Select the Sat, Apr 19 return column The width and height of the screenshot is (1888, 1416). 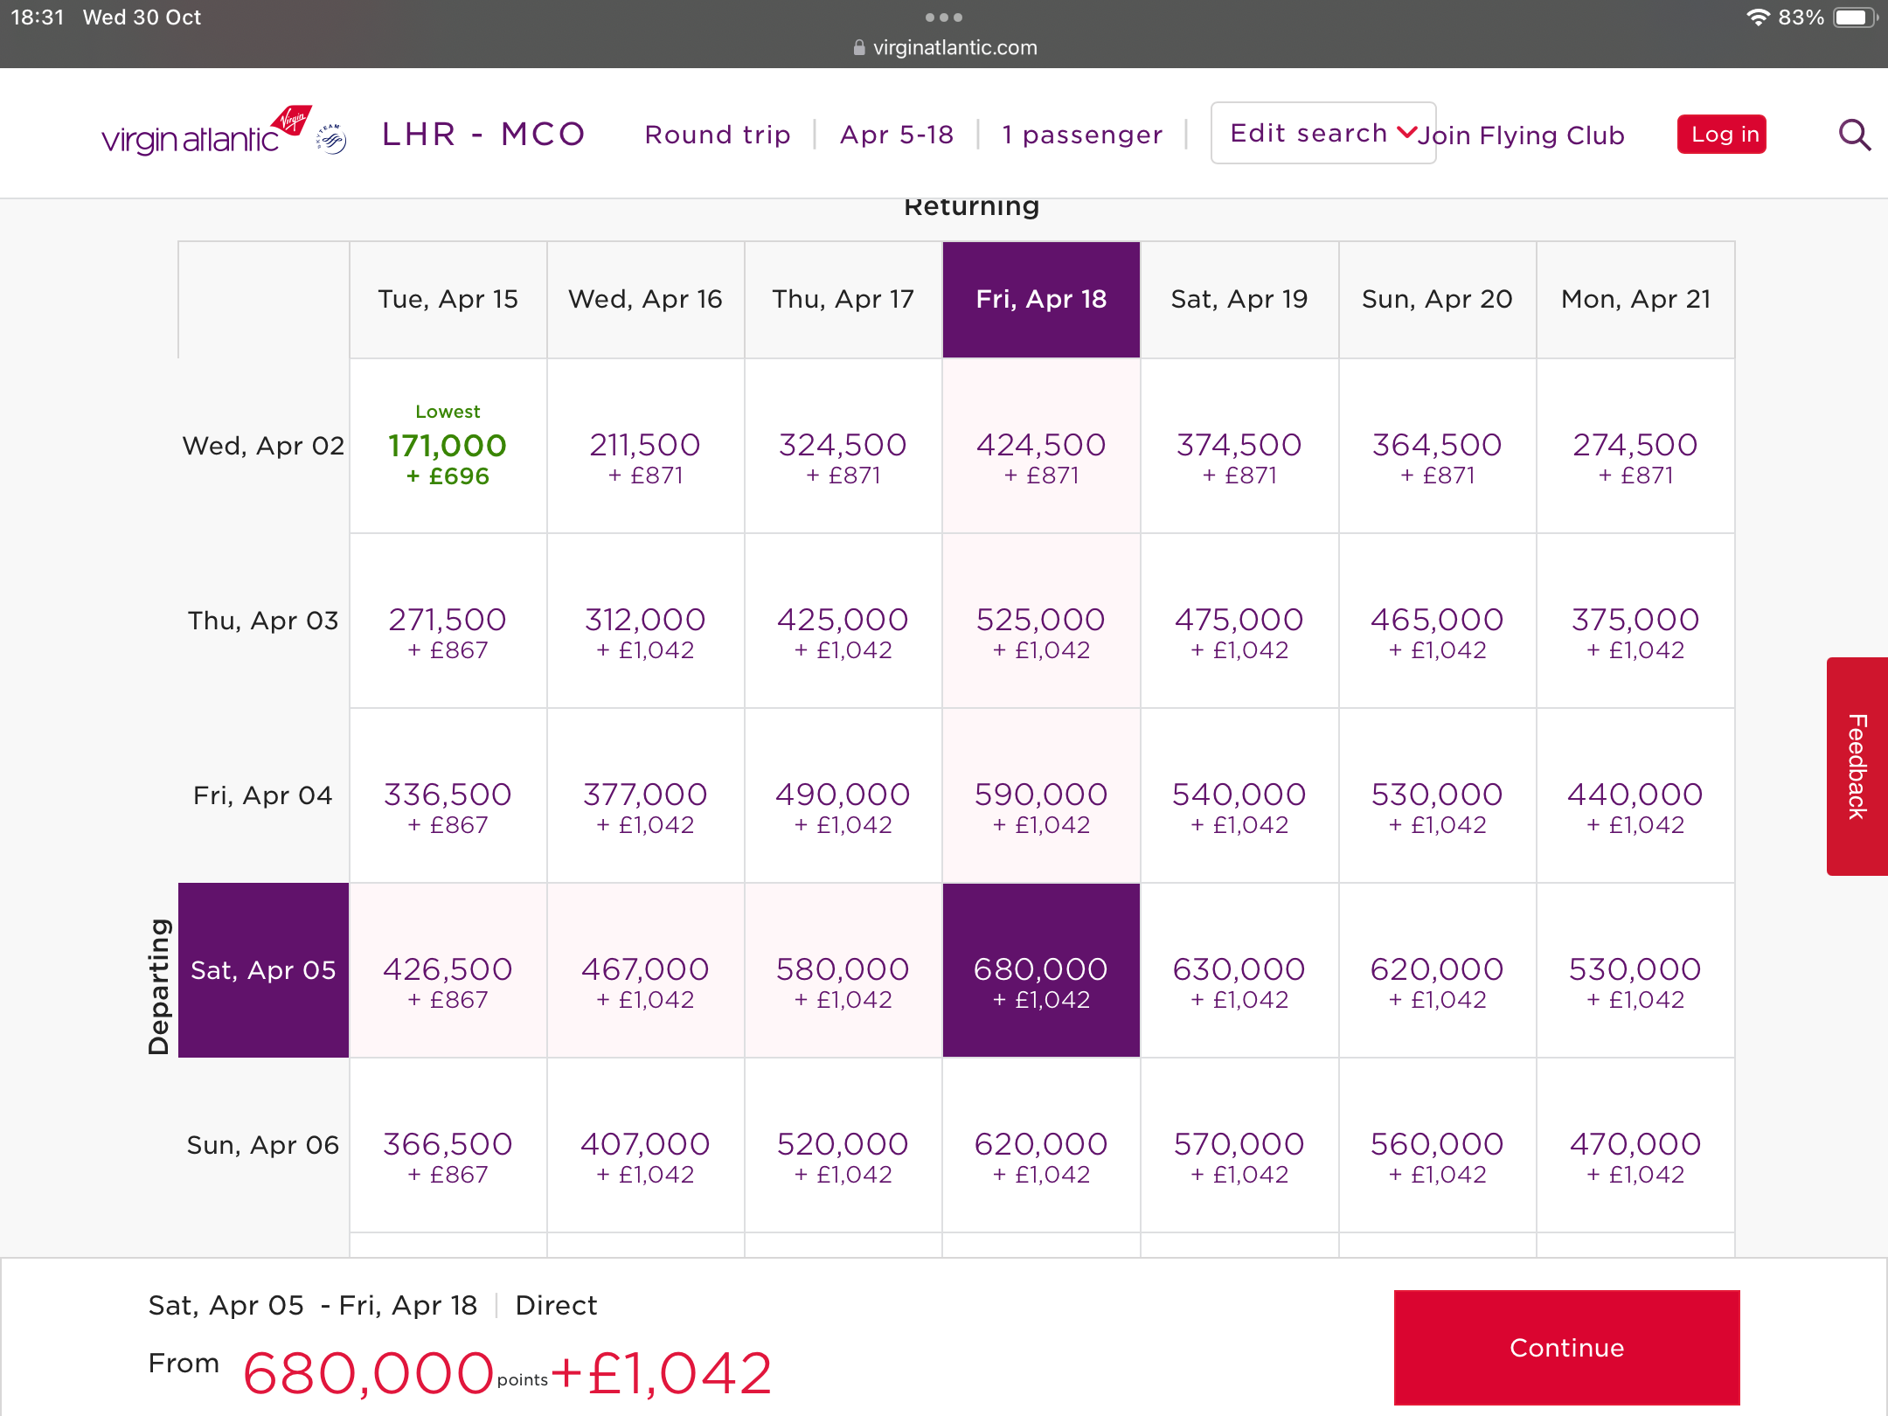point(1239,300)
